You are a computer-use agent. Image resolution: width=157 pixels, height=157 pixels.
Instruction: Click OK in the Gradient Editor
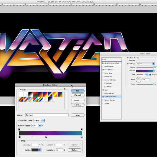click(x=77, y=91)
